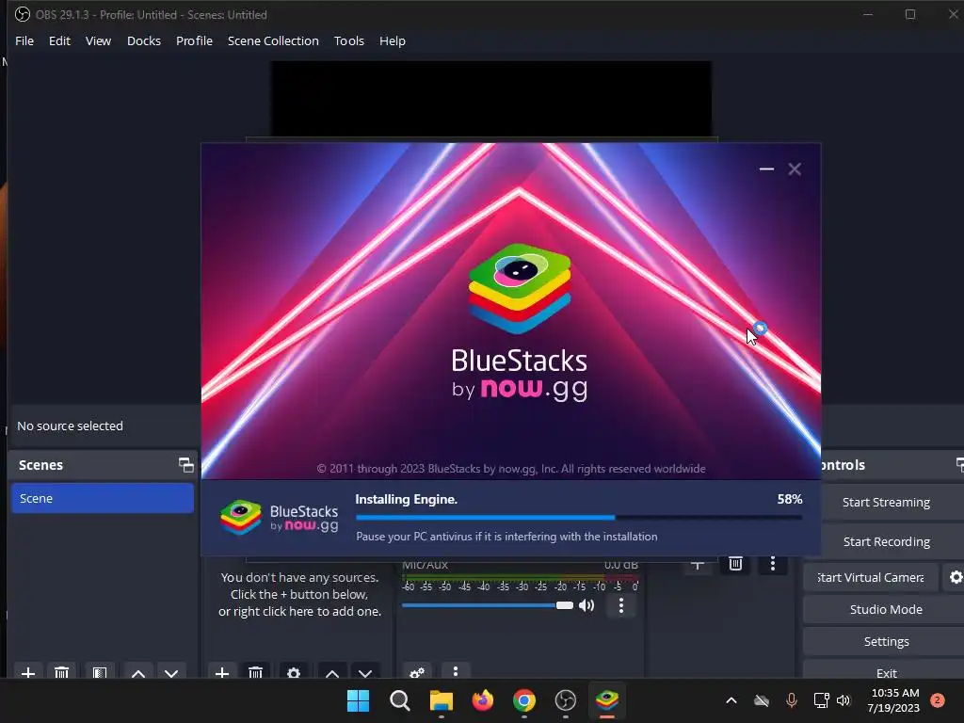Click the 58% progress value

pos(790,499)
